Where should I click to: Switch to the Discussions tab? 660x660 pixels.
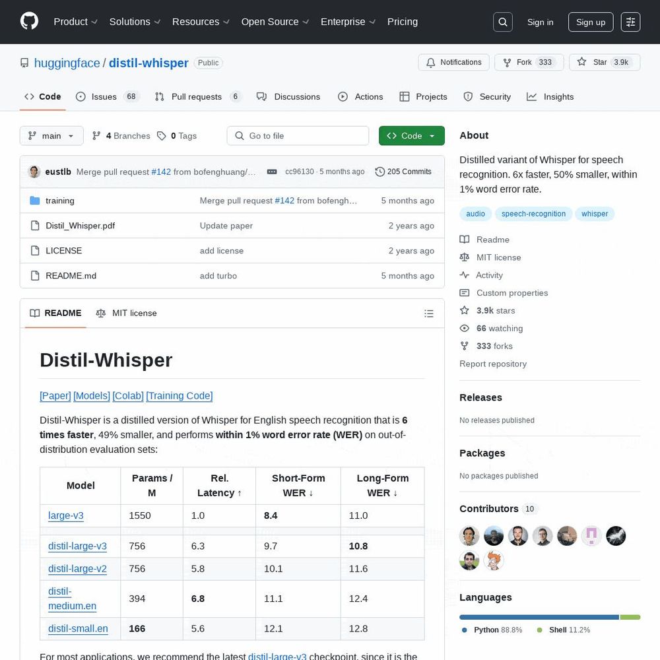tap(288, 97)
